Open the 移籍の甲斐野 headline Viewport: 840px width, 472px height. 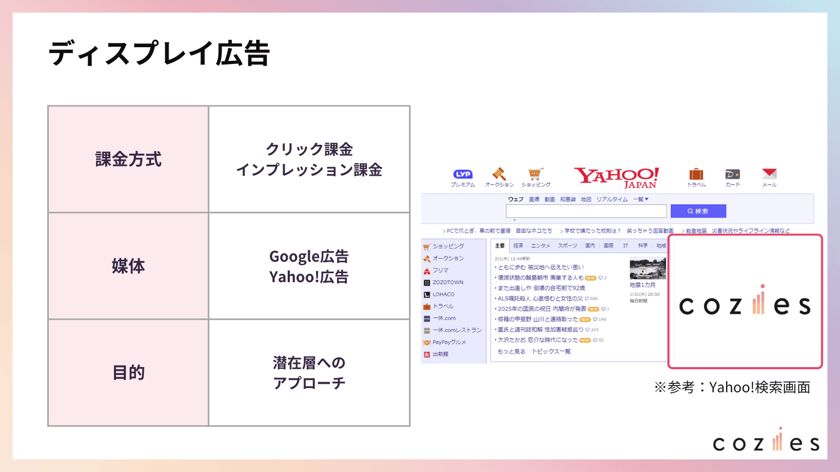538,319
